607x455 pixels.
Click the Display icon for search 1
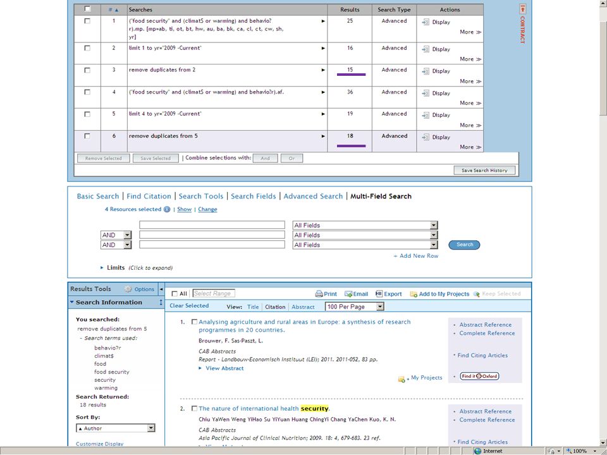pyautogui.click(x=426, y=22)
